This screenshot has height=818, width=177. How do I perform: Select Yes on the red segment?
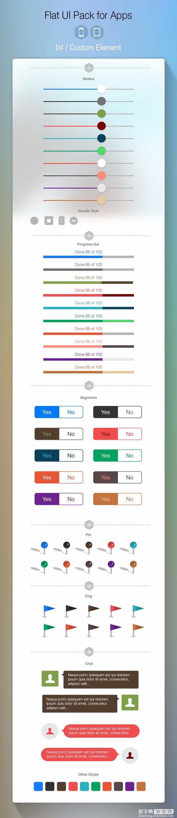[105, 434]
